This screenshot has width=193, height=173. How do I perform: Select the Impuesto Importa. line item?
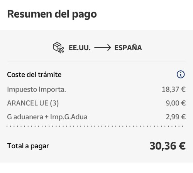pyautogui.click(x=96, y=90)
